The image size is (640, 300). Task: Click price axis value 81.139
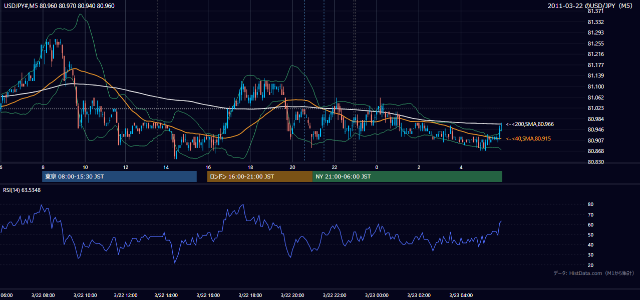tap(595, 75)
